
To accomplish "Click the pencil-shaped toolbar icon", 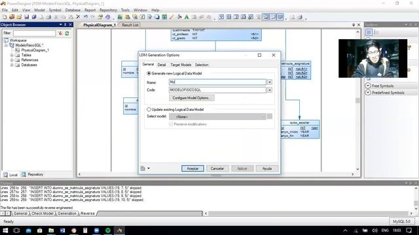I will [172, 17].
